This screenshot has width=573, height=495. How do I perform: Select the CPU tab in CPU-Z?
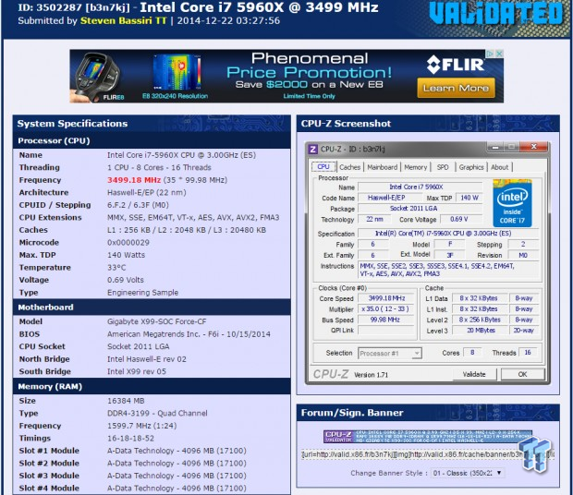[x=323, y=167]
